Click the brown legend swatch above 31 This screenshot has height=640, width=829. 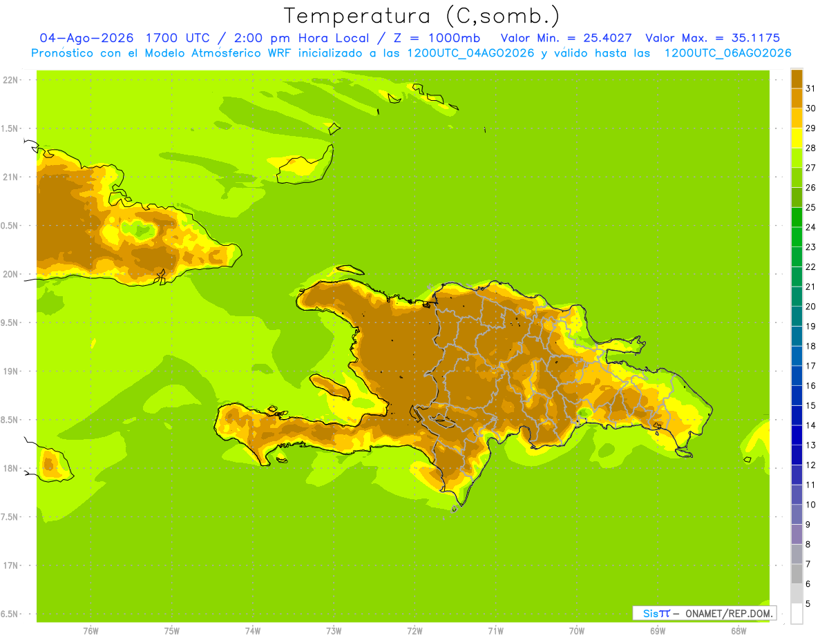tap(797, 79)
